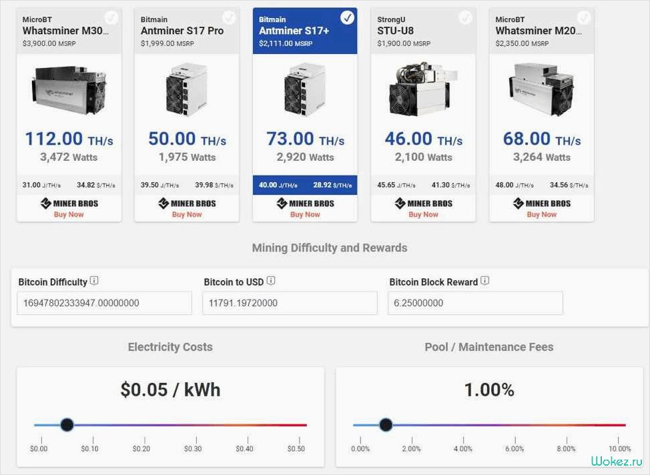Click the 1.00% fee value
This screenshot has width=650, height=475.
[489, 390]
